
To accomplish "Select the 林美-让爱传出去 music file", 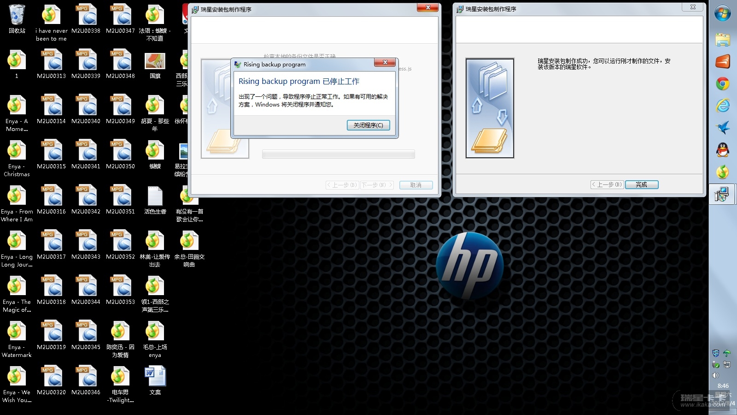I will (x=155, y=249).
